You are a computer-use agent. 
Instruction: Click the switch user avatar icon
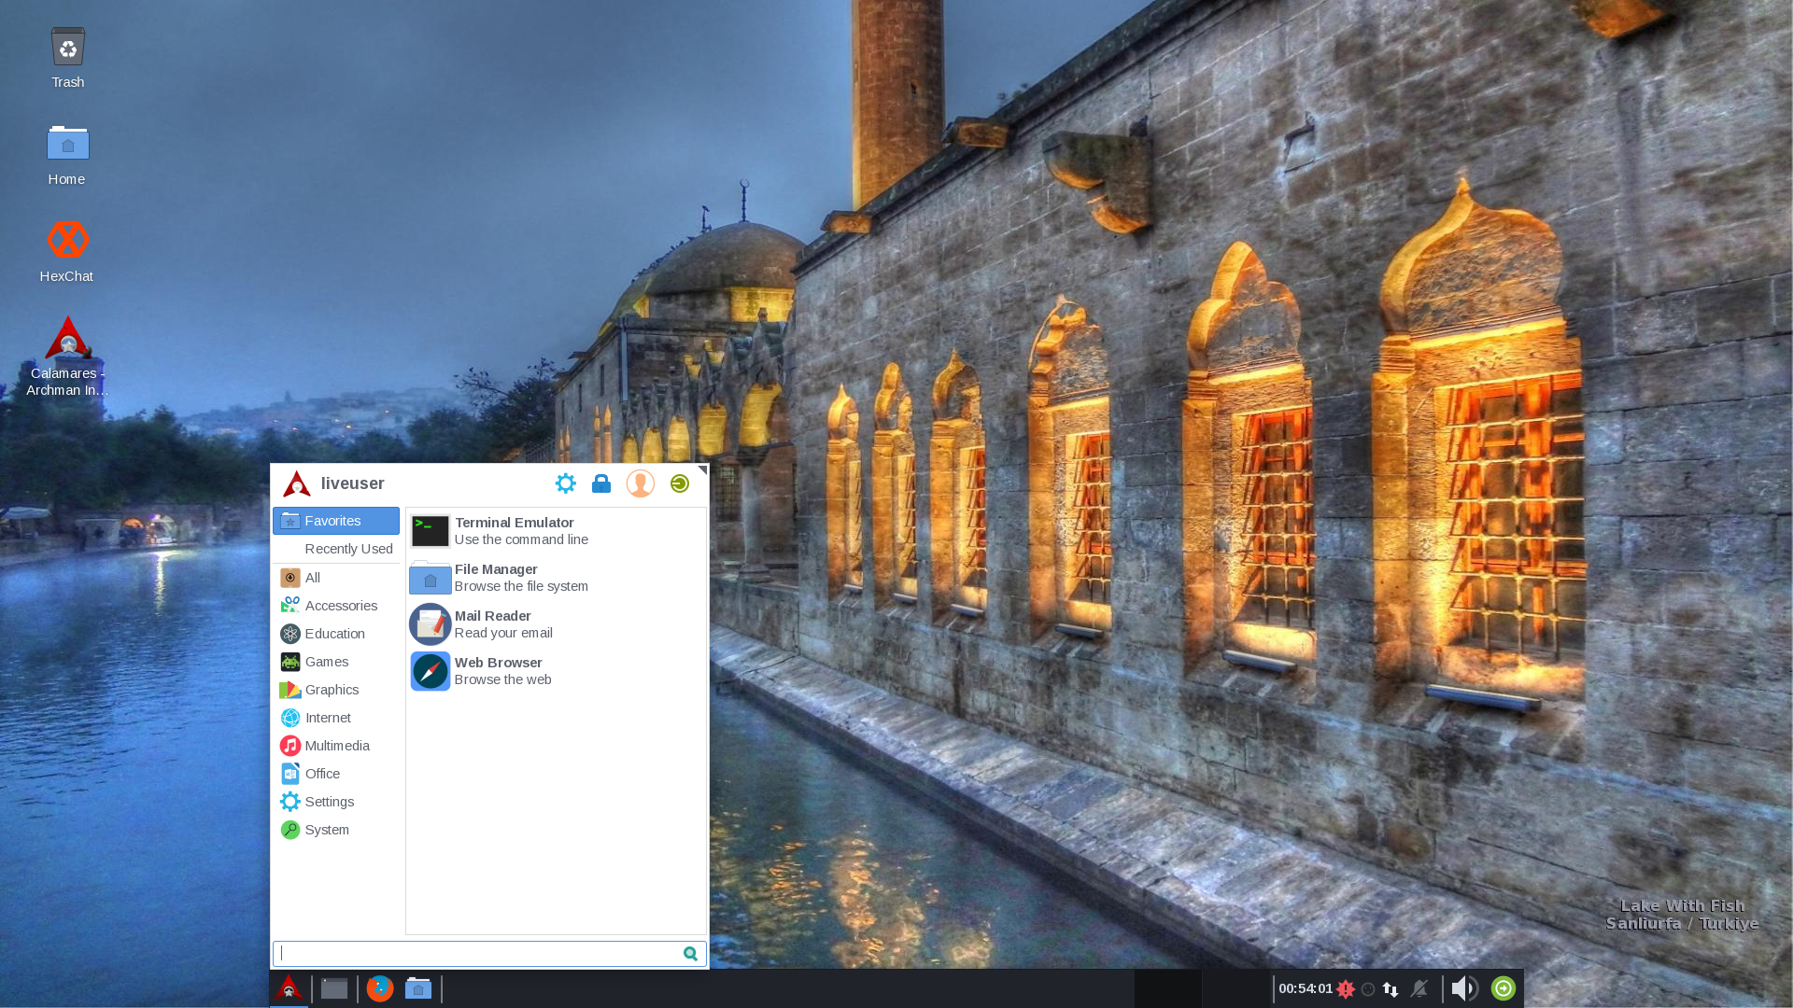[x=641, y=483]
